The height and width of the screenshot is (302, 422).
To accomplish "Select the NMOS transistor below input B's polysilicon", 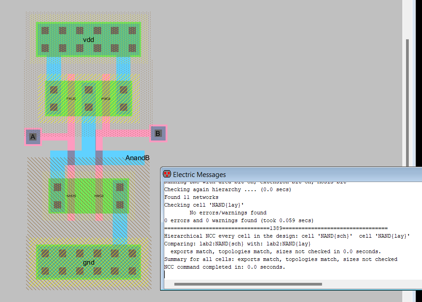I will 99,196.
